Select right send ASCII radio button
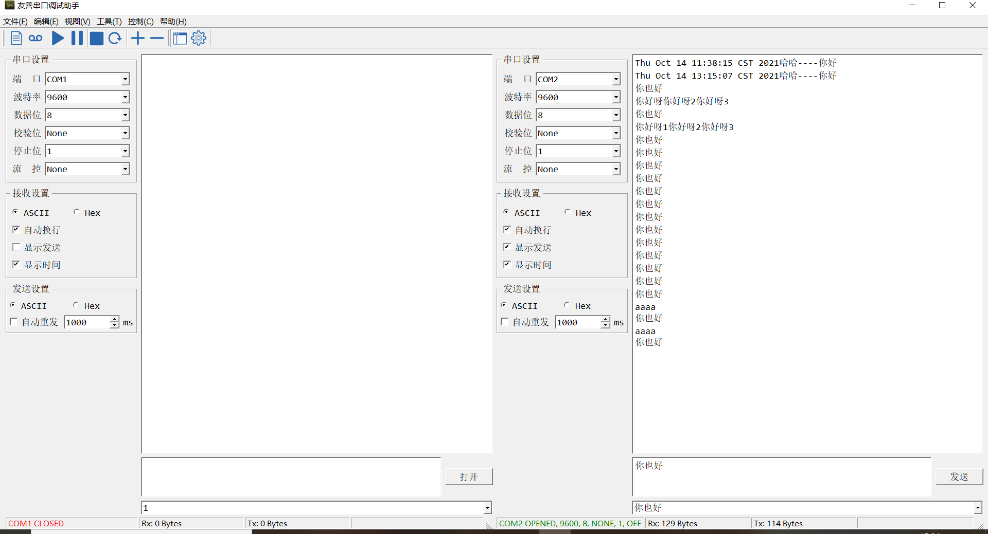The height and width of the screenshot is (534, 988). [504, 305]
